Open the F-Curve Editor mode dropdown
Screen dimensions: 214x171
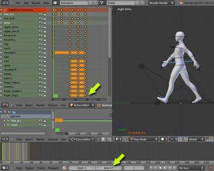(82, 139)
